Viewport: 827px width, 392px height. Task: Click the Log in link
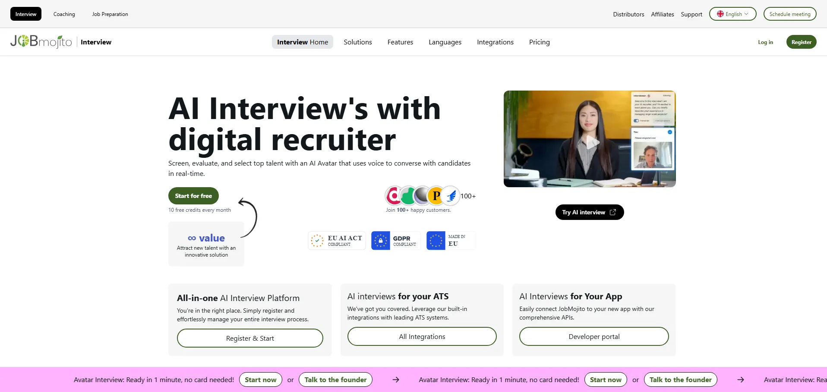coord(765,42)
